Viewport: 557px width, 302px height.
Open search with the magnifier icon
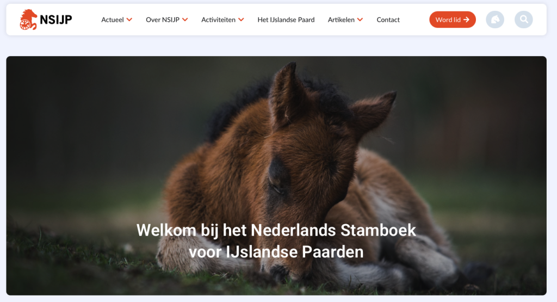click(x=524, y=20)
